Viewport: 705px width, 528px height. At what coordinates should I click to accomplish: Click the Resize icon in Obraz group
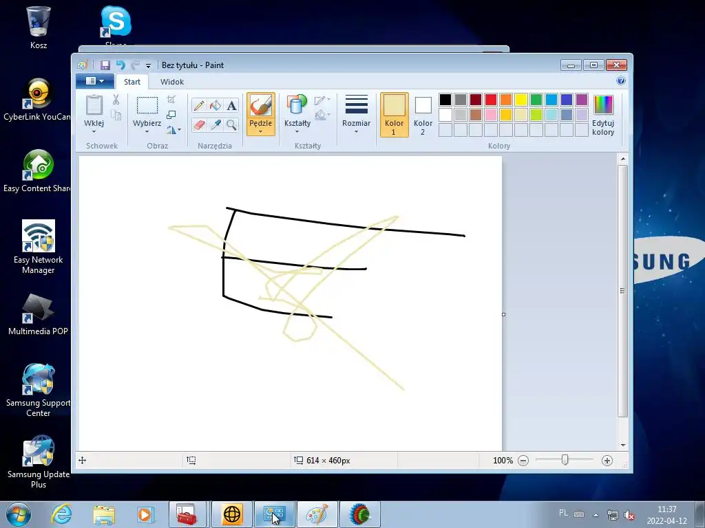[x=171, y=115]
